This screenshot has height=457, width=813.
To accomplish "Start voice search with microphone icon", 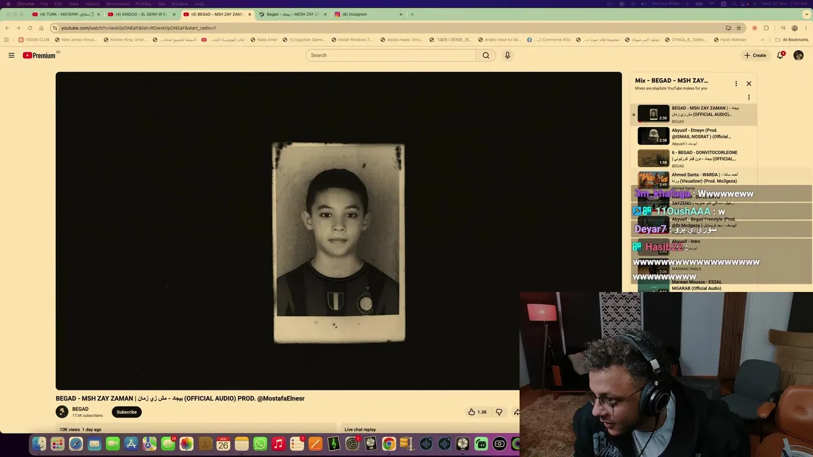I will coord(507,55).
